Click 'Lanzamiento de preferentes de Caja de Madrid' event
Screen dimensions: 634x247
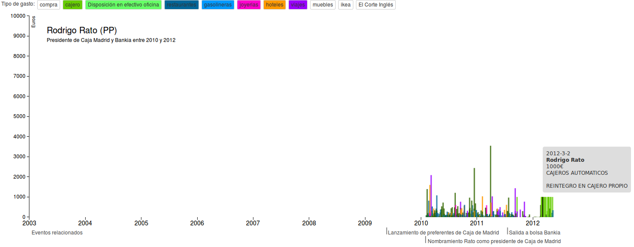[x=443, y=232]
